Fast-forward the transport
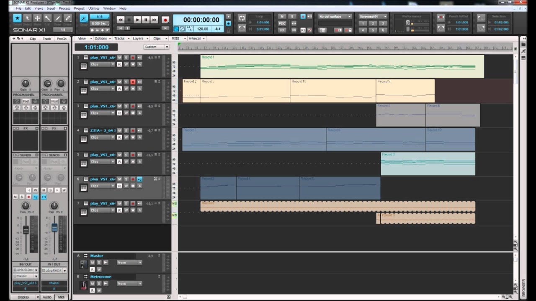 [x=154, y=20]
